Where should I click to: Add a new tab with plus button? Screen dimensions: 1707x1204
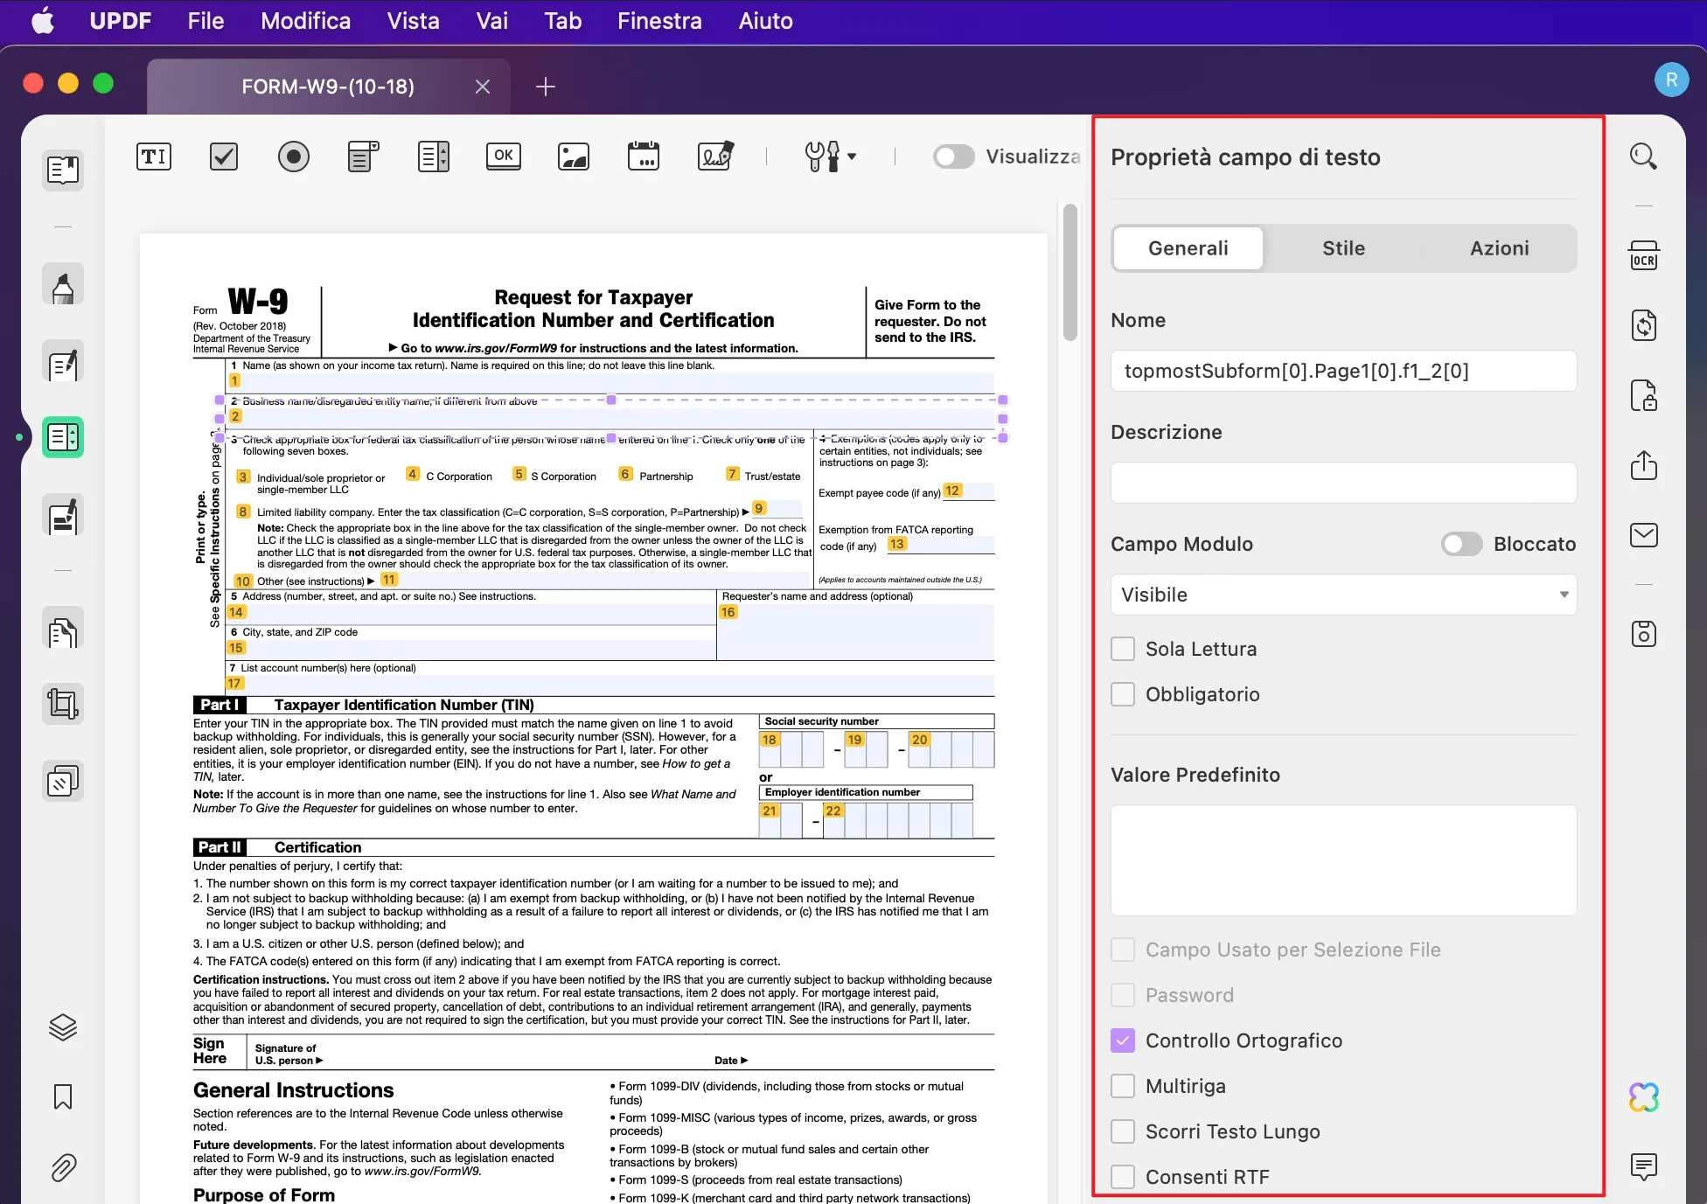545,87
